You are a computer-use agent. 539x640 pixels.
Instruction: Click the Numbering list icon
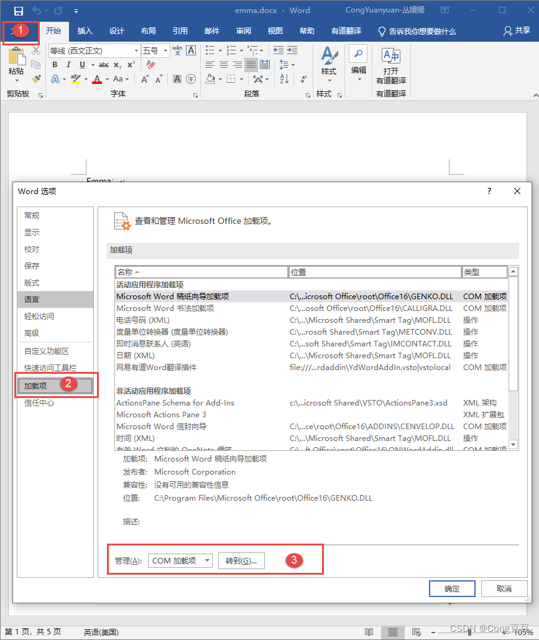click(231, 50)
